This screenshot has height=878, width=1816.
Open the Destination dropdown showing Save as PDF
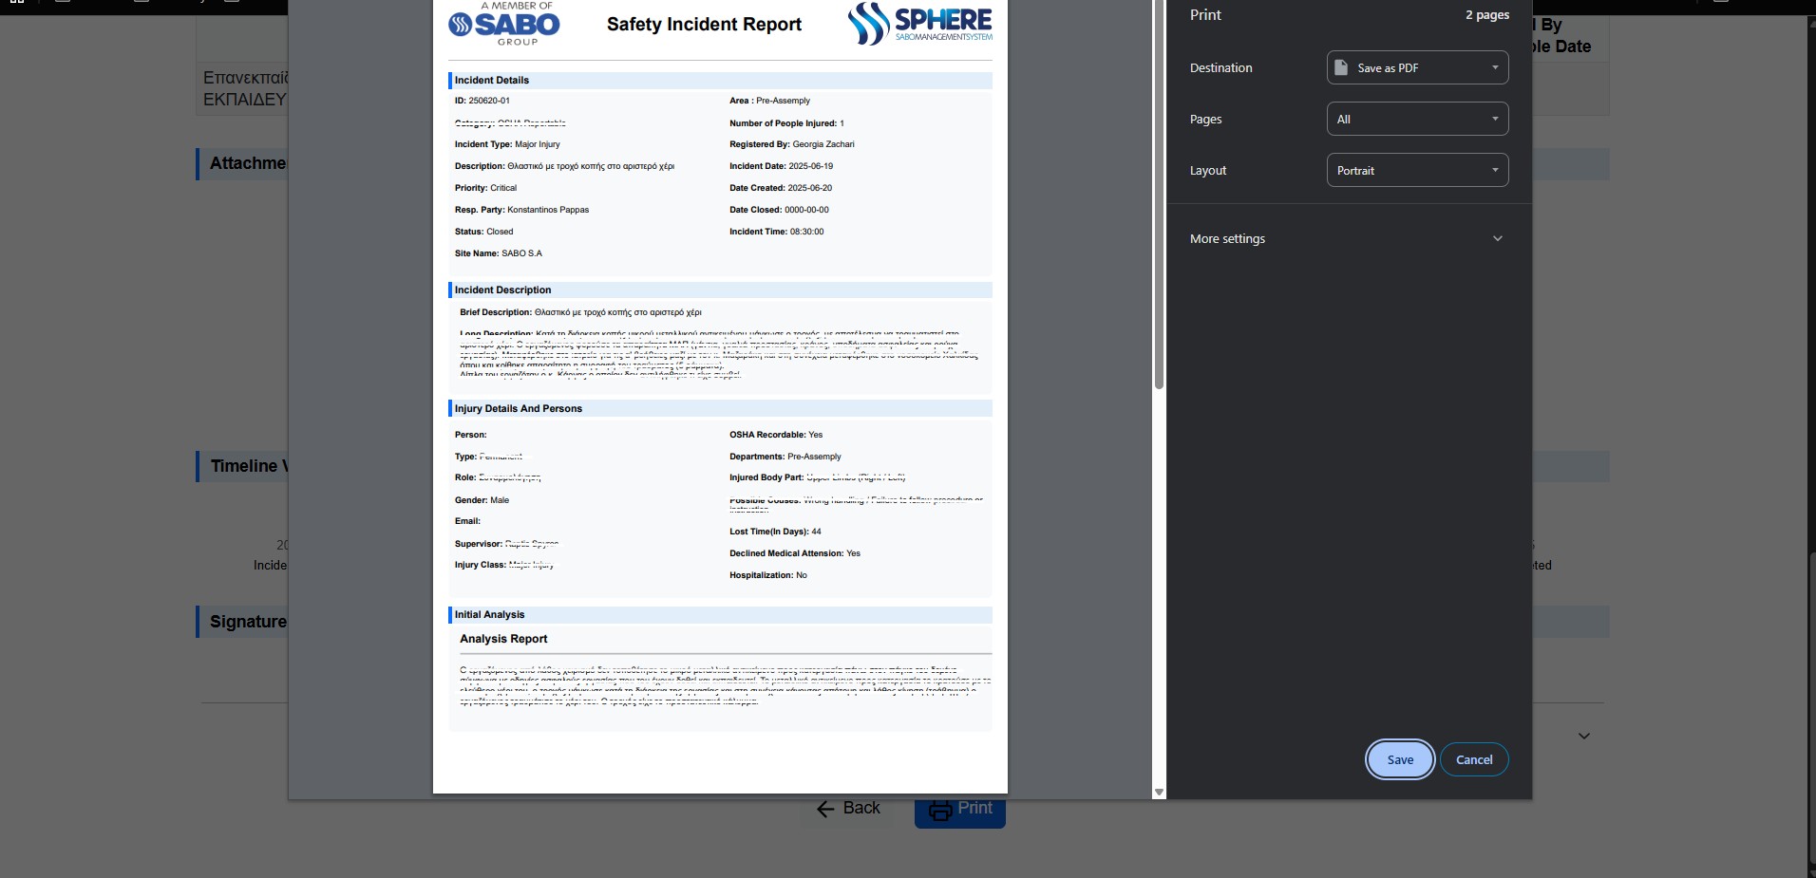click(1417, 67)
